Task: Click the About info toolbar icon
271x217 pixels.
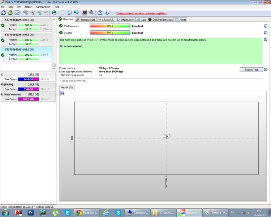Action: (x=107, y=13)
